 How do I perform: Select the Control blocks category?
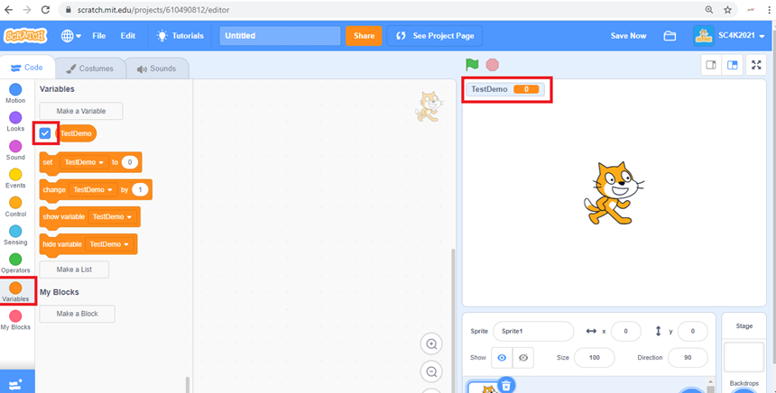(15, 207)
